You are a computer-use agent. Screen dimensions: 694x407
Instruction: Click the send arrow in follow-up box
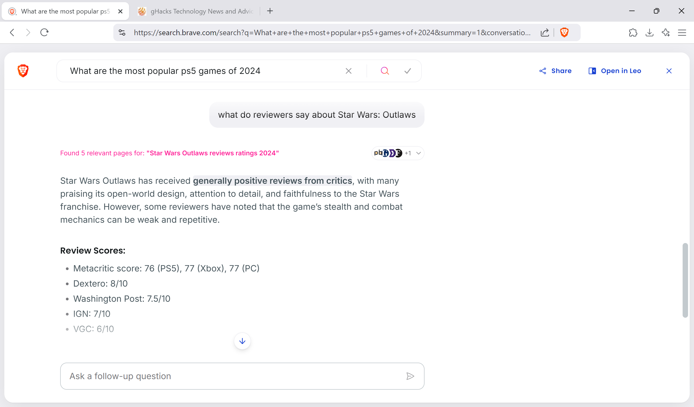[410, 376]
